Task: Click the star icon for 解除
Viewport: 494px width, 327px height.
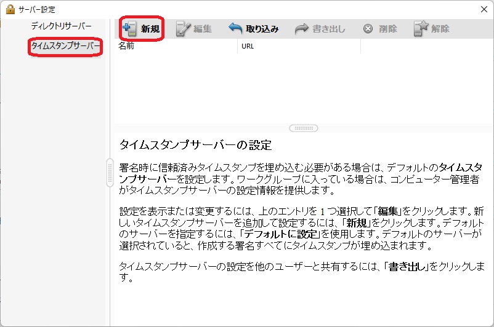Action: 421,28
